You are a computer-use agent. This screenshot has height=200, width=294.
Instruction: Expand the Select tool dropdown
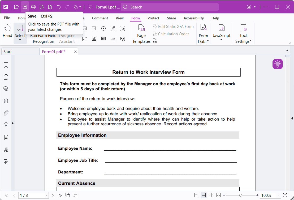(x=20, y=40)
